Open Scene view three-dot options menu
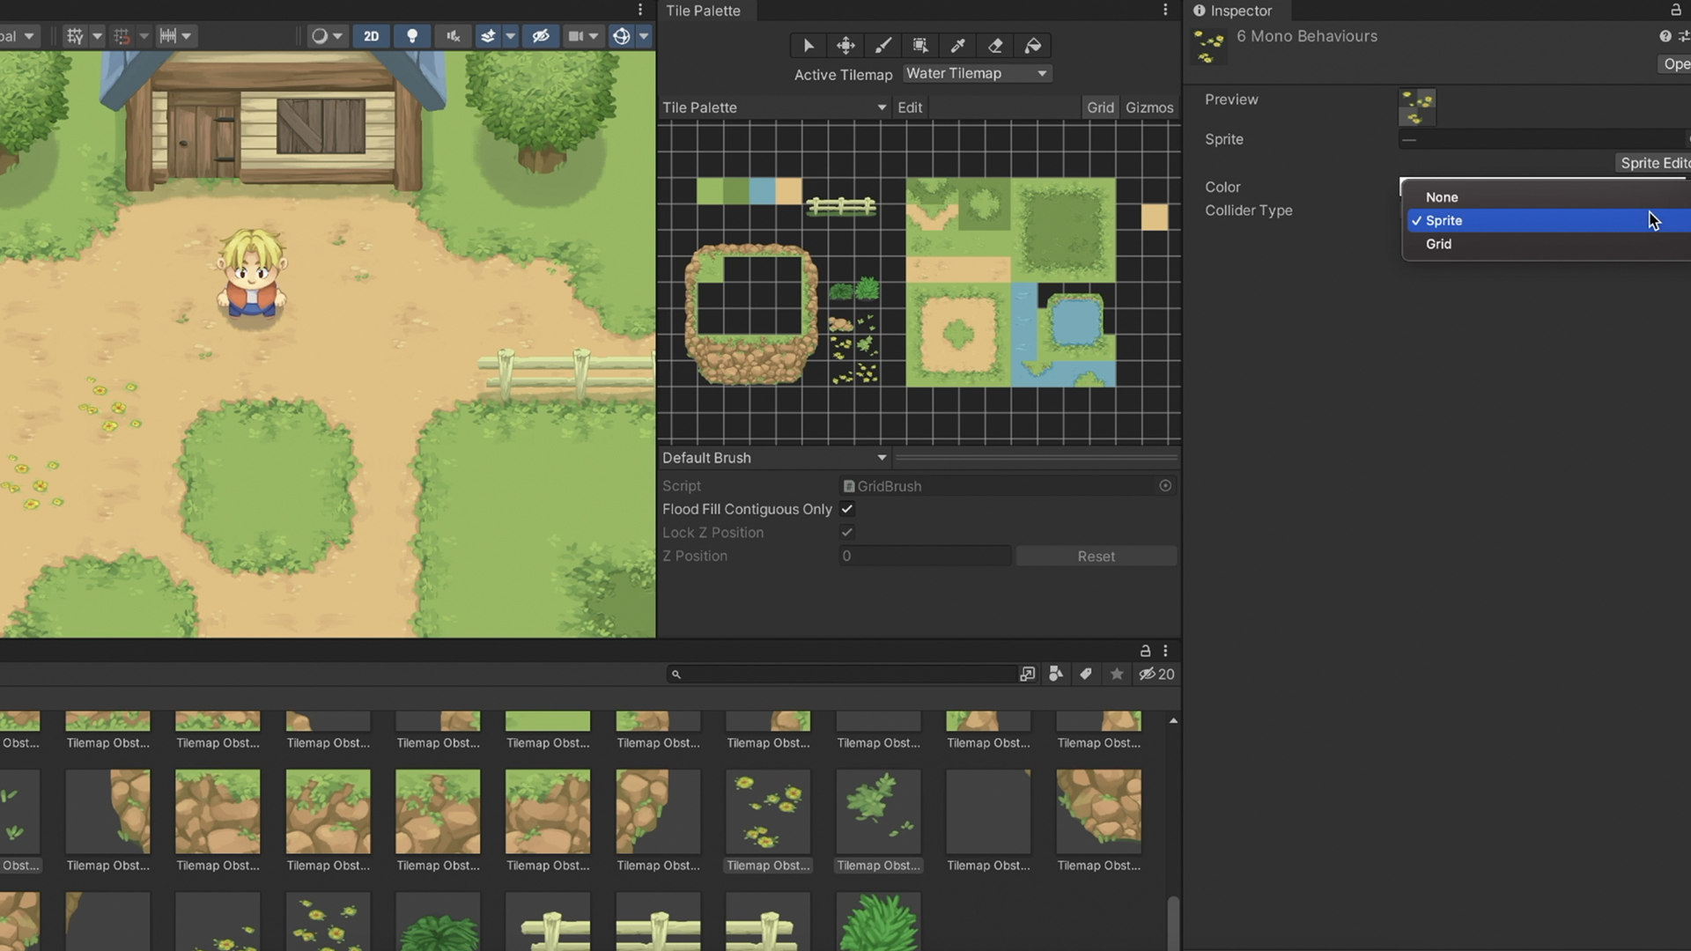The image size is (1691, 951). pos(640,10)
